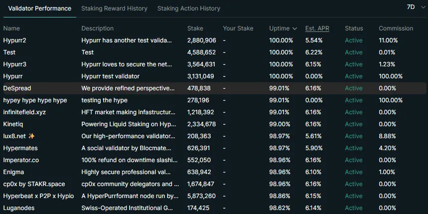Viewport: 428px width, 214px height.
Task: Click the sparkle icon beside lux8.net
Action: click(31, 136)
